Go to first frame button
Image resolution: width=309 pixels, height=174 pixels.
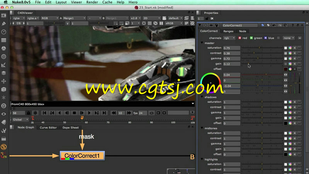[x=44, y=113]
